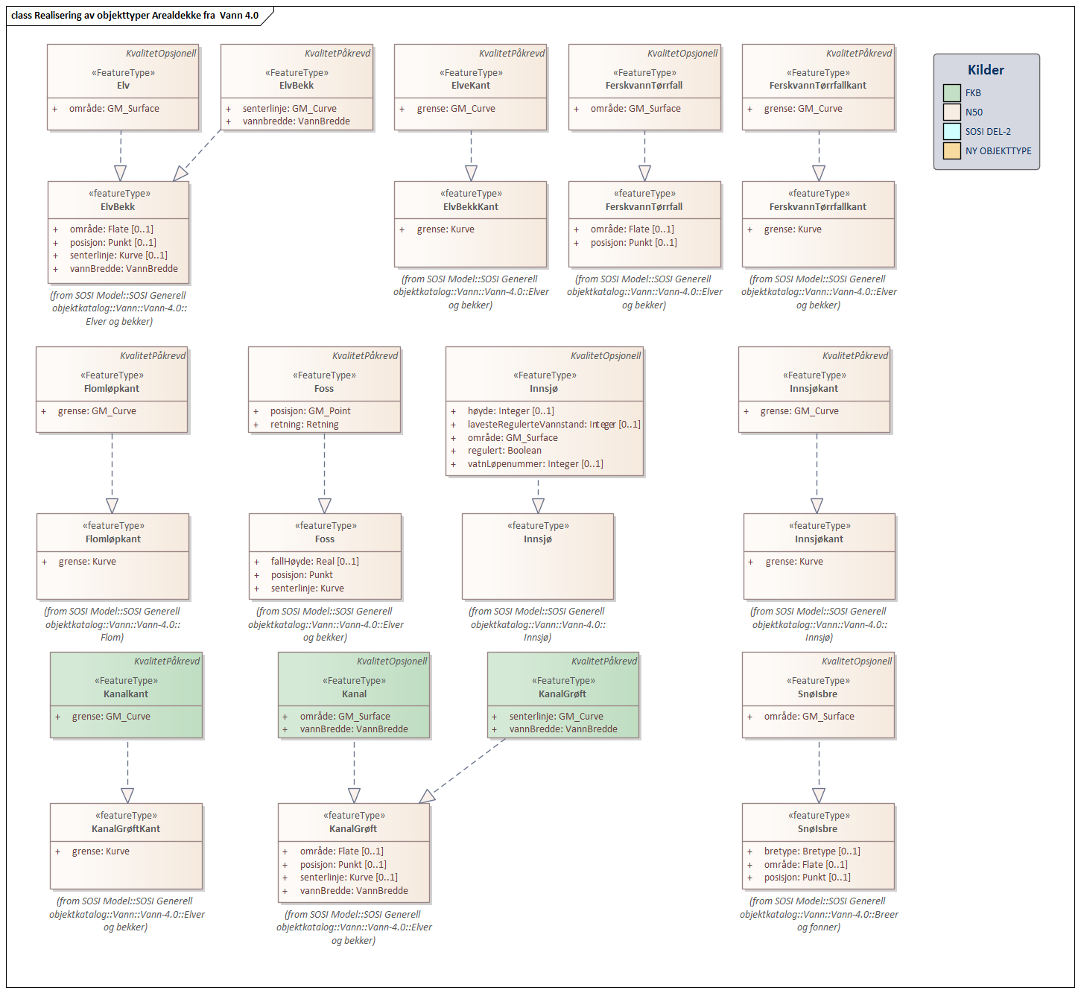The height and width of the screenshot is (993, 1081).
Task: Click the diagram title 'class Realisering av objekttyper Arealdekke fra Vann 4.0'
Action: pyautogui.click(x=135, y=16)
